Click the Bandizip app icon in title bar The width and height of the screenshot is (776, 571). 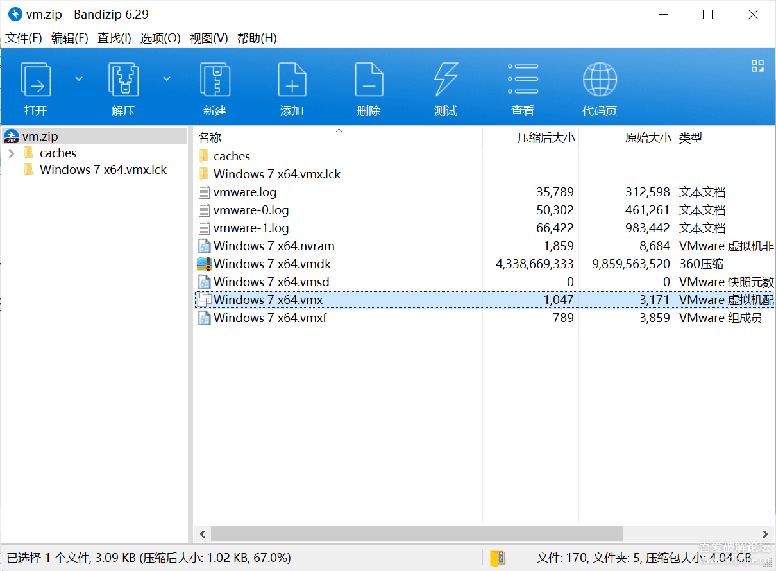[15, 14]
